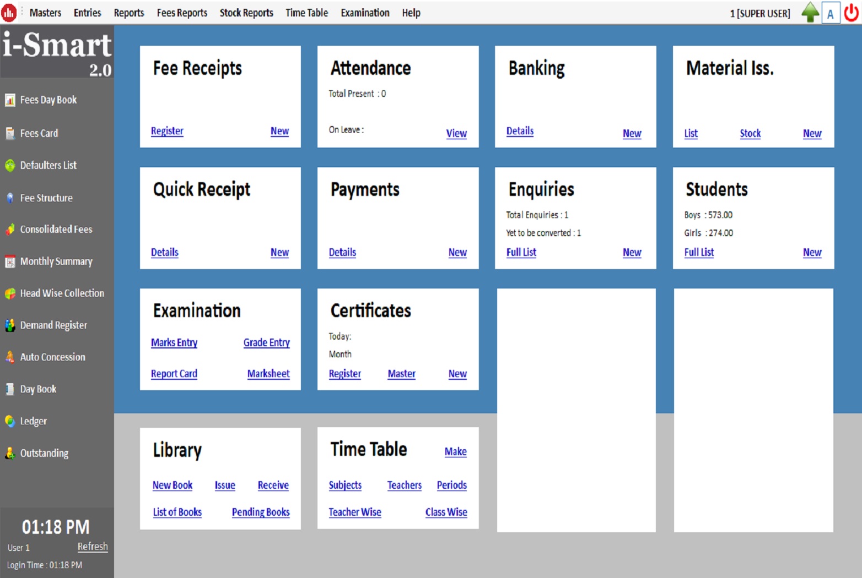Click New in Banking card
The width and height of the screenshot is (862, 578).
coord(632,133)
